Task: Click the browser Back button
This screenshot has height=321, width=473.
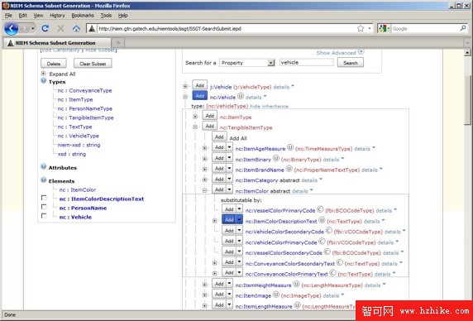Action: coord(11,29)
